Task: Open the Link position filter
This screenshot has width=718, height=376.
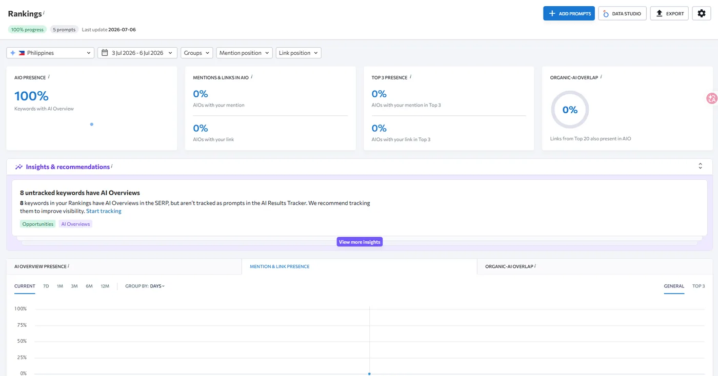Action: tap(298, 53)
